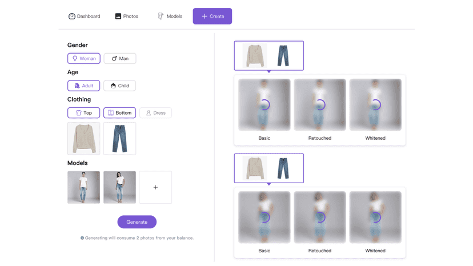Toggle the Bottom clothing type
Viewport: 473px width, 266px height.
click(x=119, y=113)
